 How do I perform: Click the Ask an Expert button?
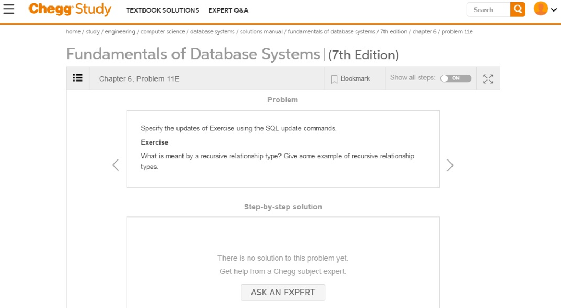coord(283,292)
